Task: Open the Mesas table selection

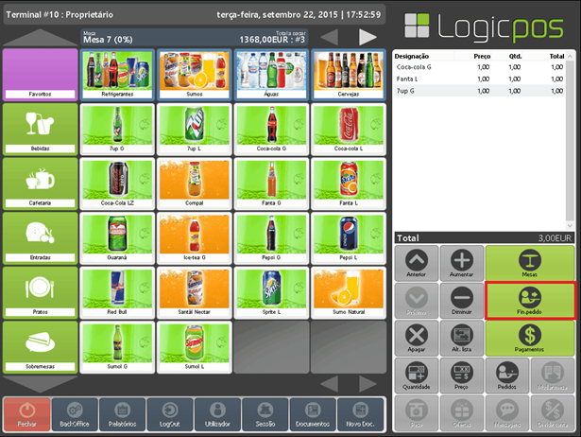Action: point(530,262)
